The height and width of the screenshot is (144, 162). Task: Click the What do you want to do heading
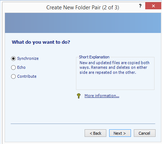click(41, 42)
